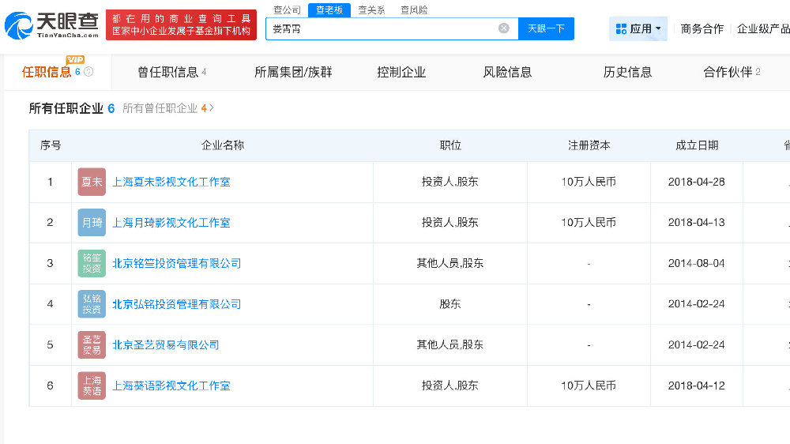Open 上海夏未影视文化工作室 company link
Screen dimensions: 790x444
click(x=171, y=182)
